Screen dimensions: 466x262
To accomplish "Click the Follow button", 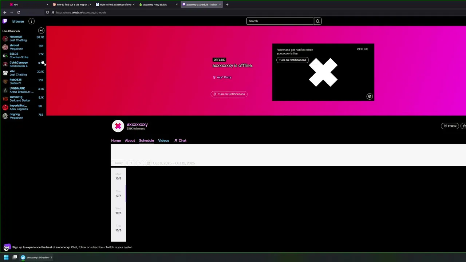I will 450,126.
